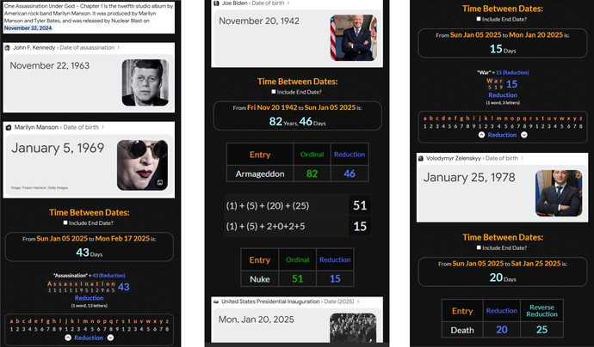Click the 'Mon, Jan 20, 2025' date
Screen dimensions: 594x347
point(256,320)
